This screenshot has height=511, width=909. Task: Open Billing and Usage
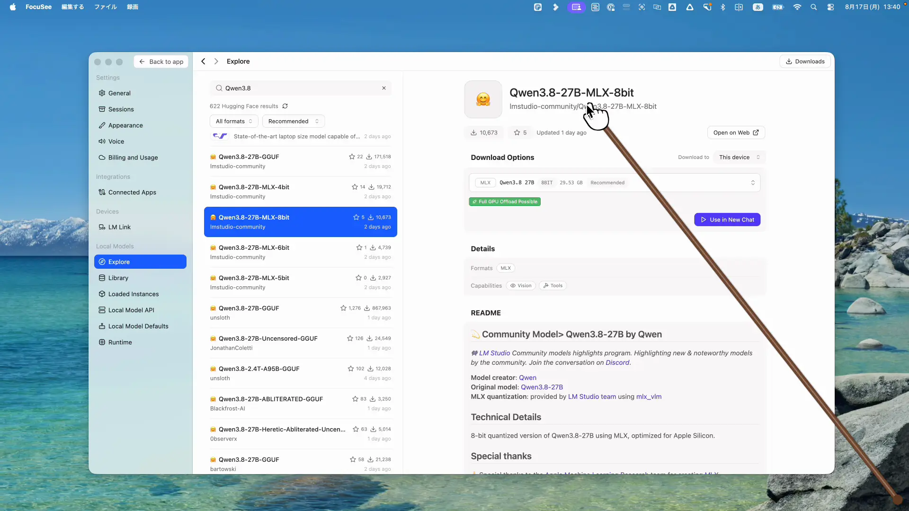click(x=140, y=158)
